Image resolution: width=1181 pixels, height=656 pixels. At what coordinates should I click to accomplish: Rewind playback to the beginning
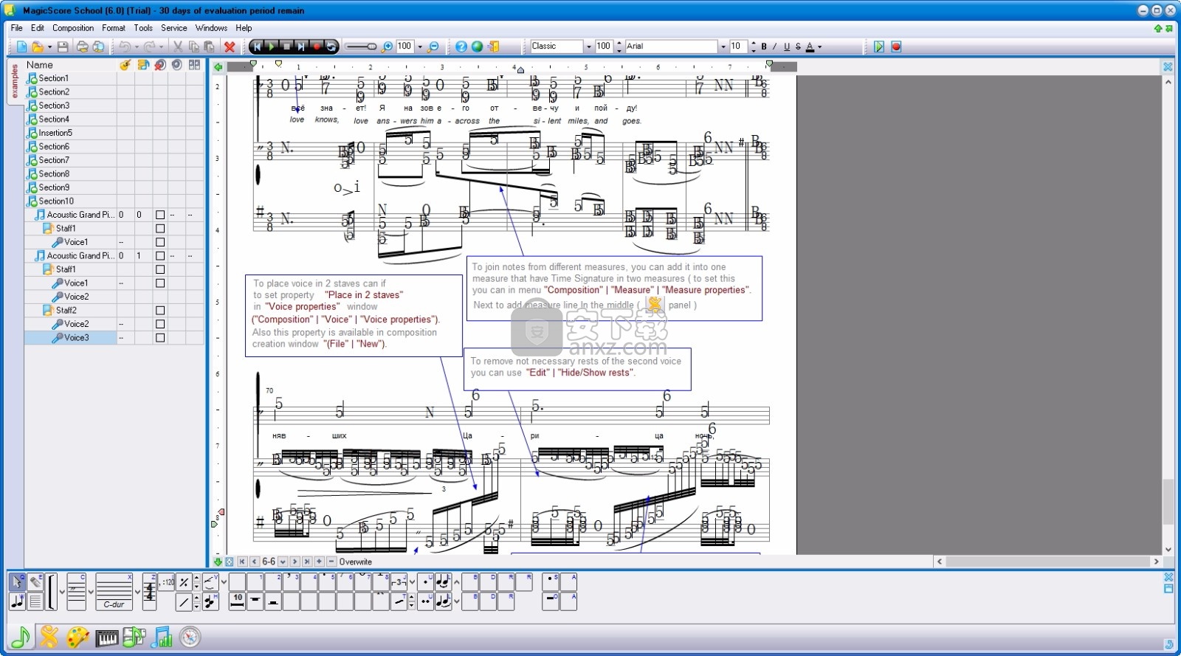(x=256, y=46)
